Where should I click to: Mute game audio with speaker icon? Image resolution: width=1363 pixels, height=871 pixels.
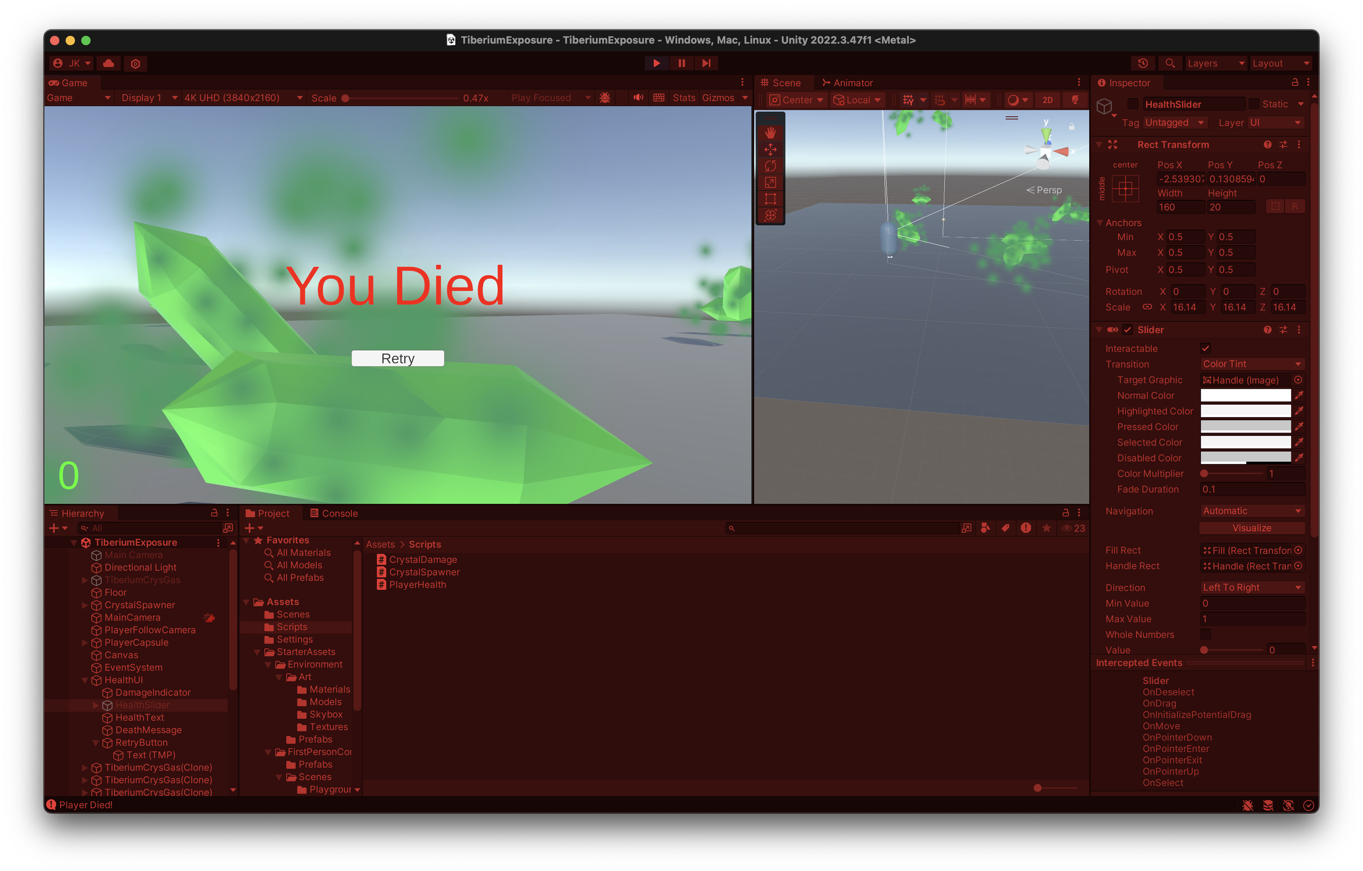coord(638,98)
